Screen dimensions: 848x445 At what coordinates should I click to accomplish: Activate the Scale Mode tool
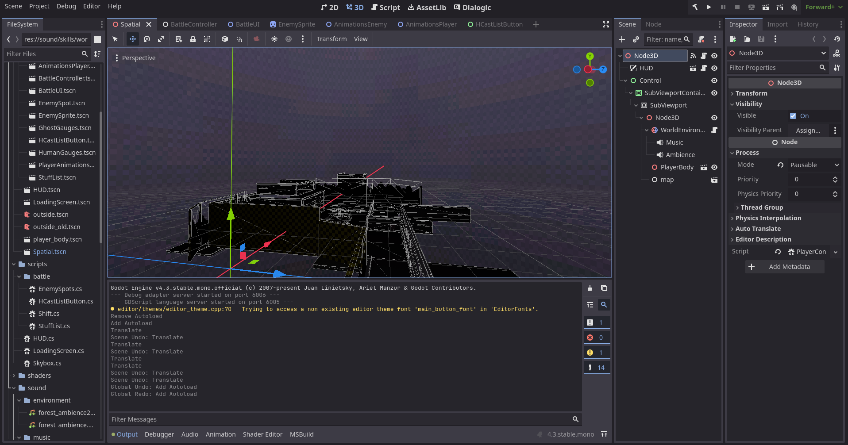[161, 39]
